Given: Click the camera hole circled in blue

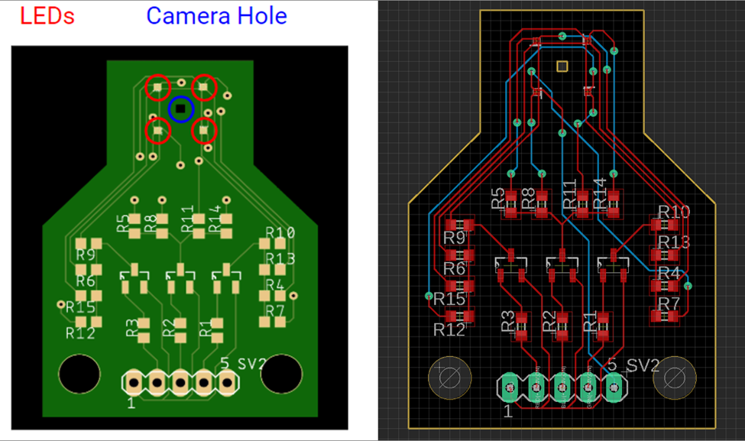Looking at the screenshot, I should coord(181,109).
